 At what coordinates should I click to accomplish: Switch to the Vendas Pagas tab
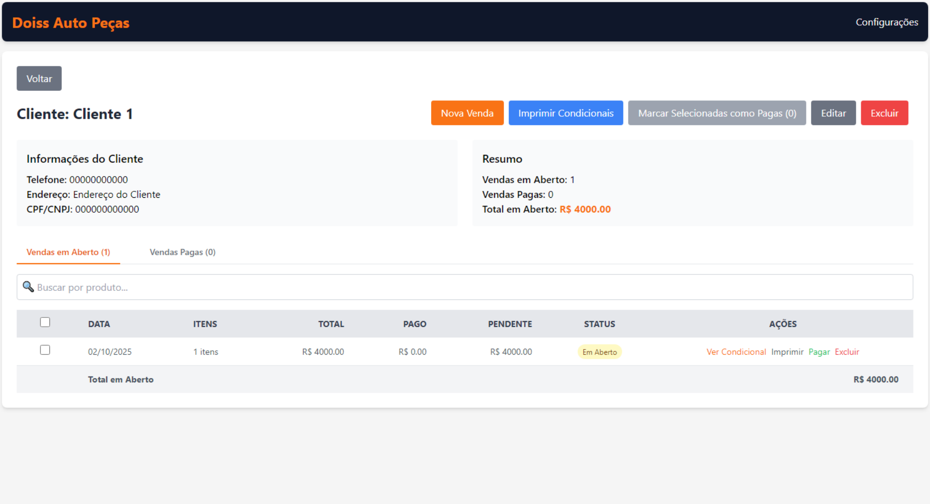click(x=182, y=252)
